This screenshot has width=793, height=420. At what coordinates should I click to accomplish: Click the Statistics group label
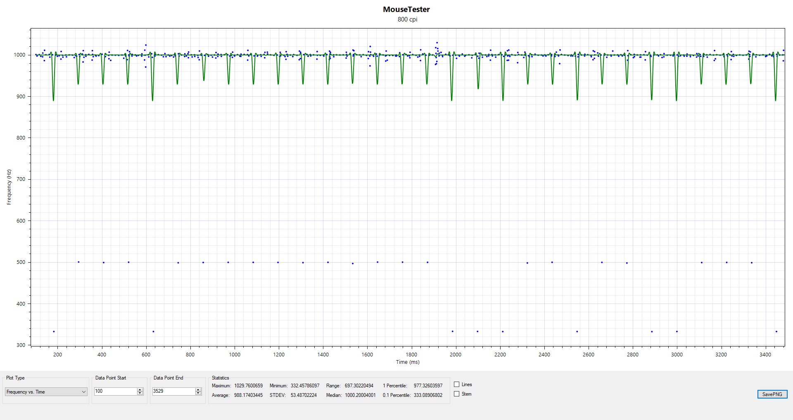point(220,378)
